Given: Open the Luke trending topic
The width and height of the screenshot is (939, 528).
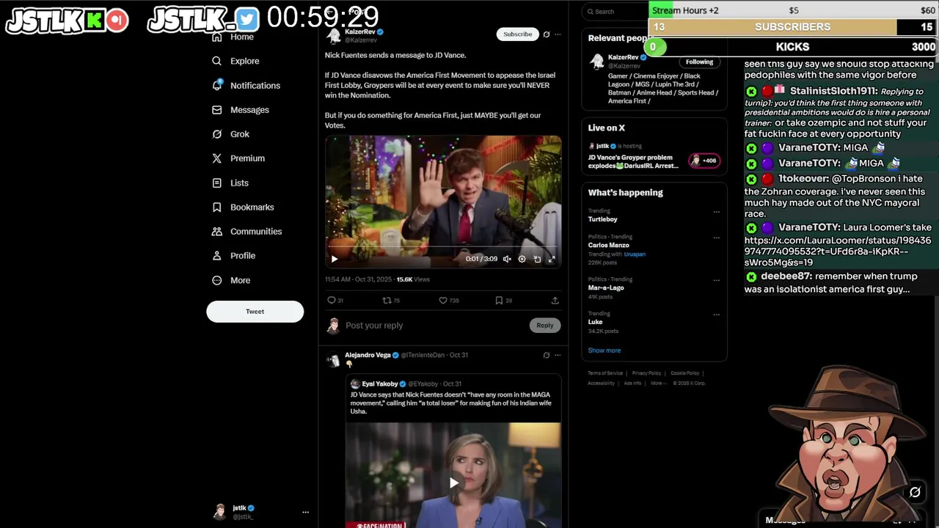Looking at the screenshot, I should click(595, 322).
